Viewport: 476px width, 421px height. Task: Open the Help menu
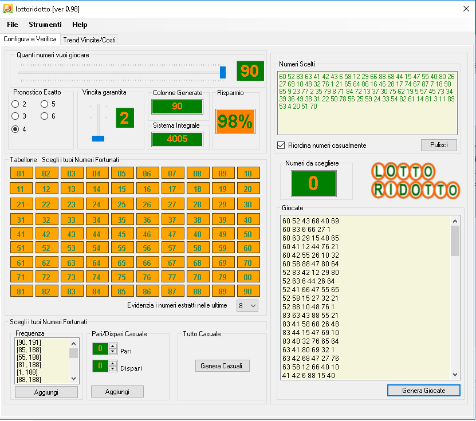80,25
